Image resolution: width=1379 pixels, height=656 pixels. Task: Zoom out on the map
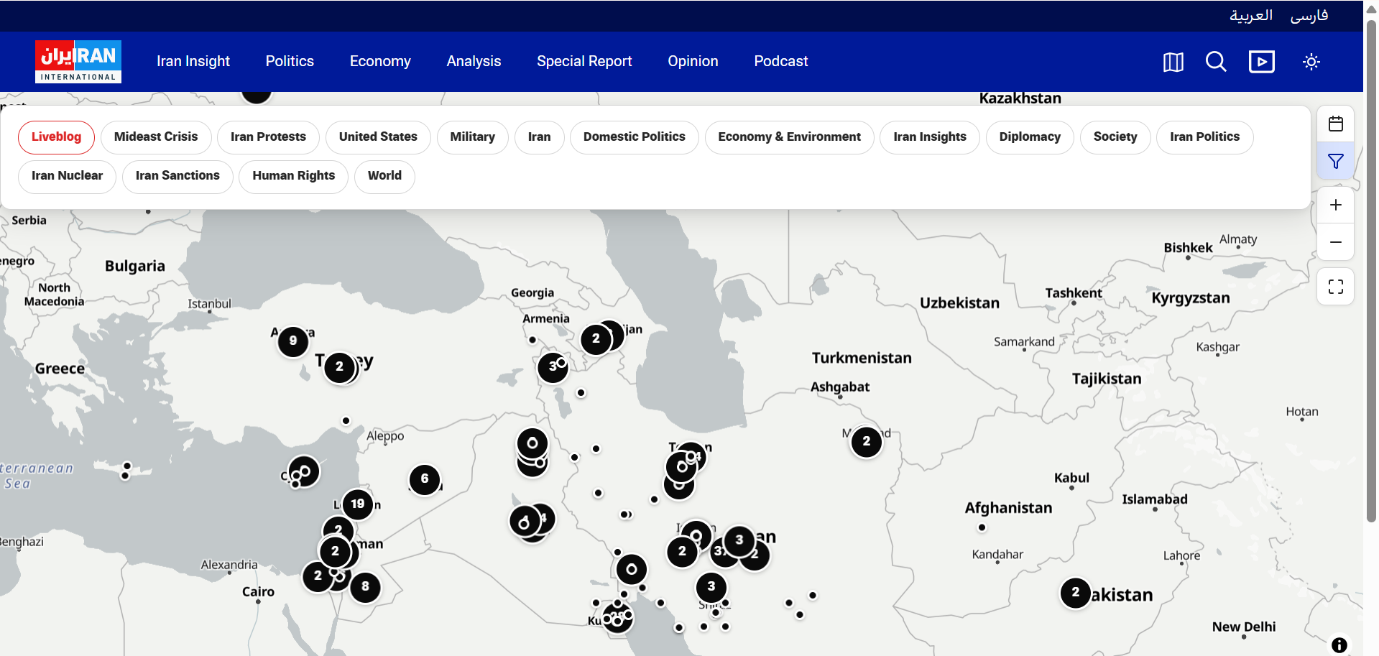click(x=1335, y=242)
